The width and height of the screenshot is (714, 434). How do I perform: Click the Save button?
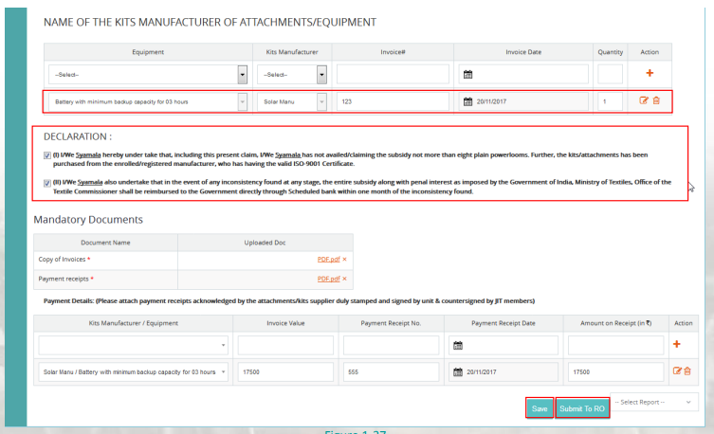point(540,408)
